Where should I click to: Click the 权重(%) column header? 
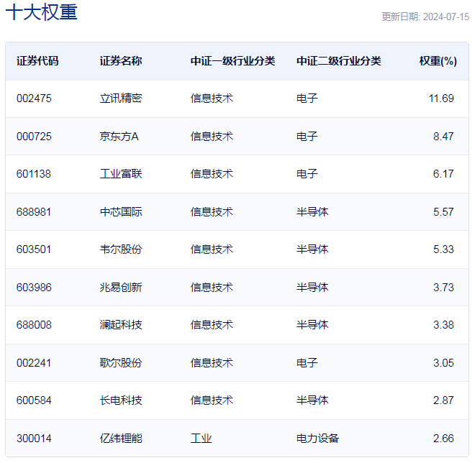pos(438,61)
